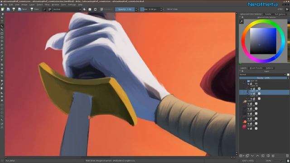Viewport: 290px width, 163px height.
Task: Select the Ellipse shape tool
Action: pos(2,37)
